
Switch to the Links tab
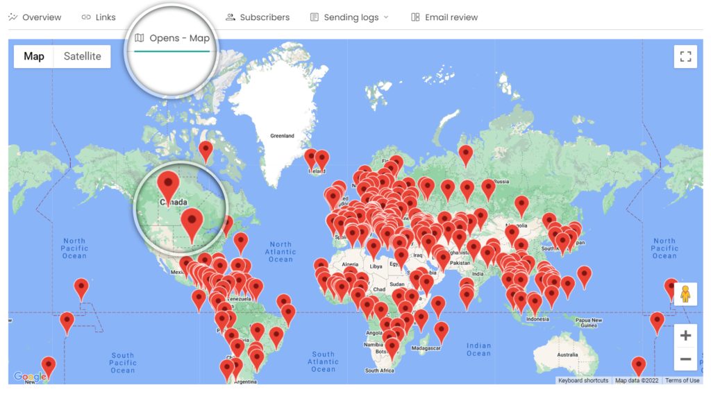point(99,17)
